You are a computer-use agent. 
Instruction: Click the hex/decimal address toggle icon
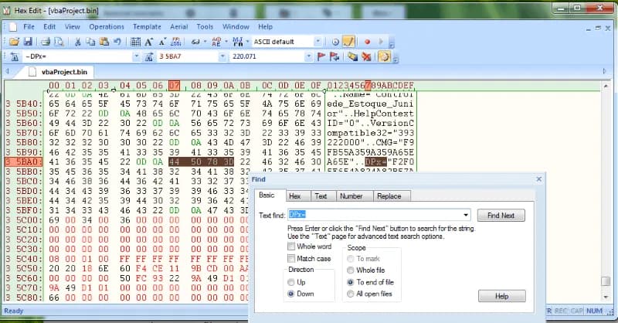pyautogui.click(x=176, y=42)
